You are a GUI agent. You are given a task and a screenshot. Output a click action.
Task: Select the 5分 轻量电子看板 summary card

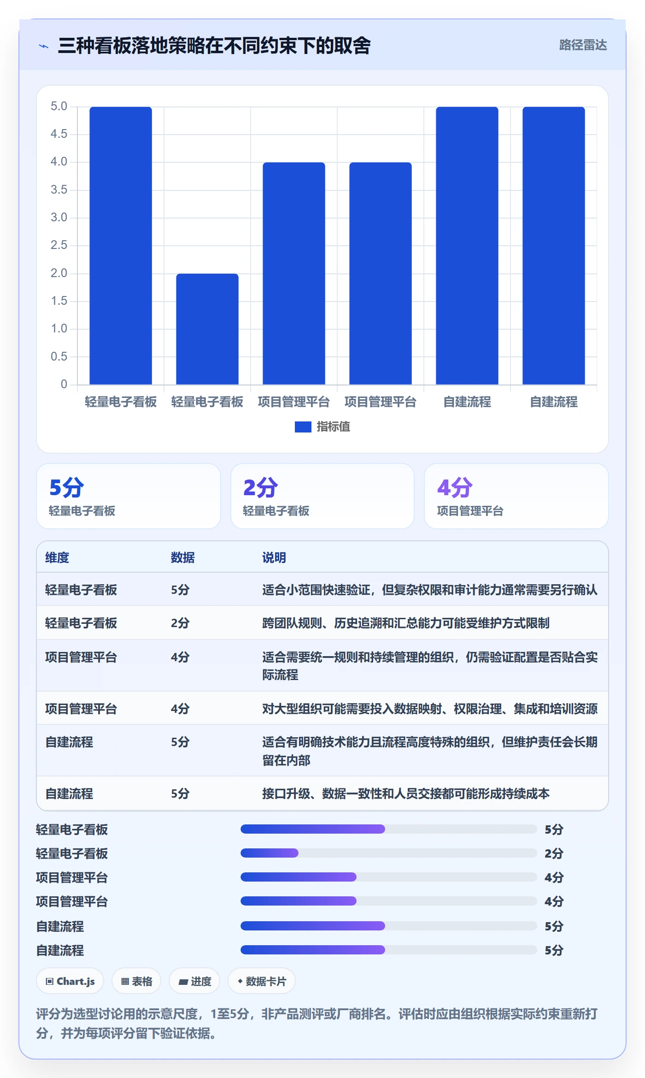pos(129,496)
